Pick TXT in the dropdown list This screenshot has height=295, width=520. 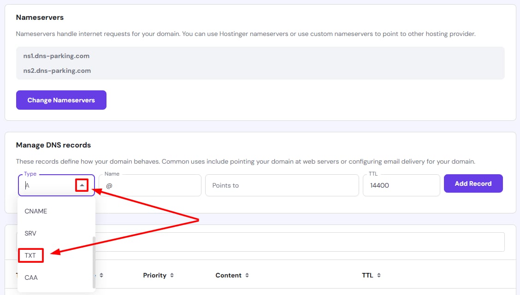[30, 255]
